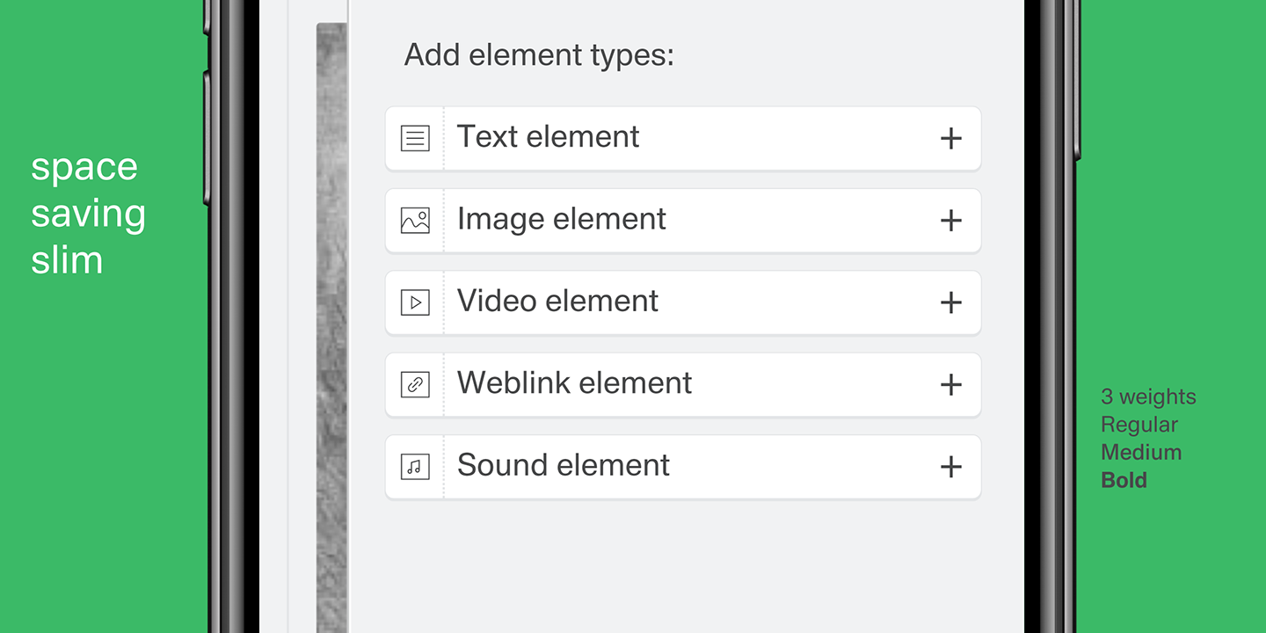Viewport: 1266px width, 633px height.
Task: Click the Sound element music note icon
Action: coord(415,466)
